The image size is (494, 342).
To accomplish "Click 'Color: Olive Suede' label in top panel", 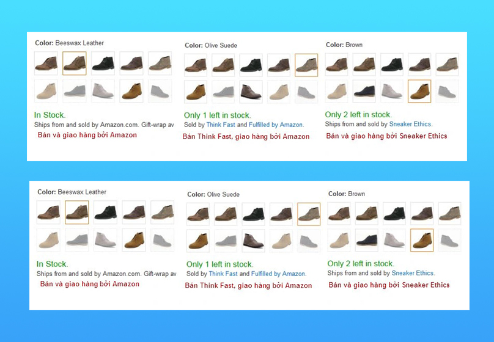I will pyautogui.click(x=211, y=46).
